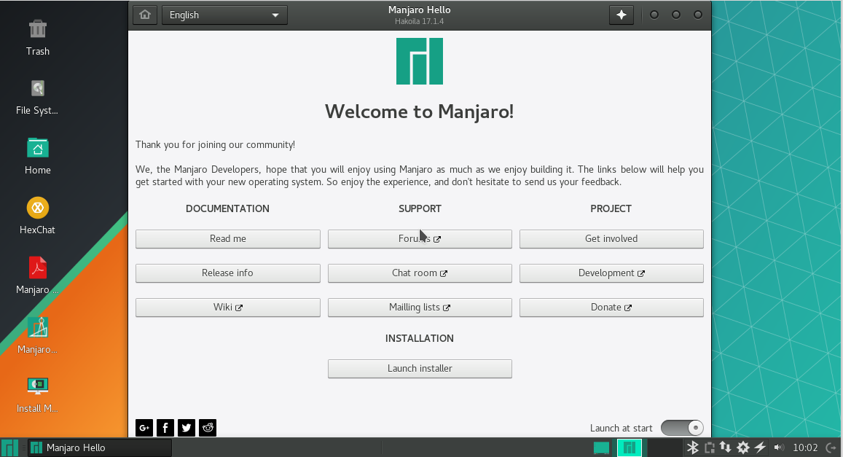Open the settings gear in the system tray

pos(743,448)
